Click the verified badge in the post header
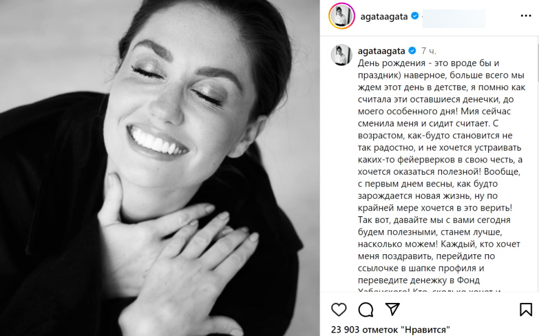Viewport: 539px width, 336px height. coord(415,16)
